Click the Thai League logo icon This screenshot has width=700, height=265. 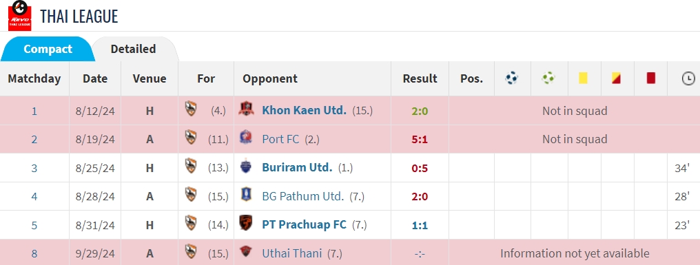(20, 16)
